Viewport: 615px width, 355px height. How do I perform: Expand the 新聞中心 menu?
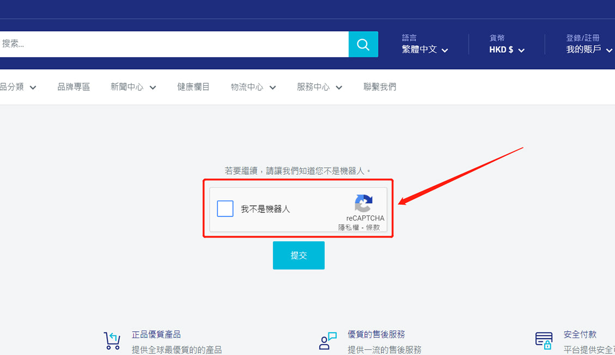click(133, 87)
